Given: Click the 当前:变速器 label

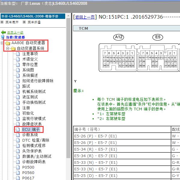Looking at the screenshot, I should [x=15, y=37].
